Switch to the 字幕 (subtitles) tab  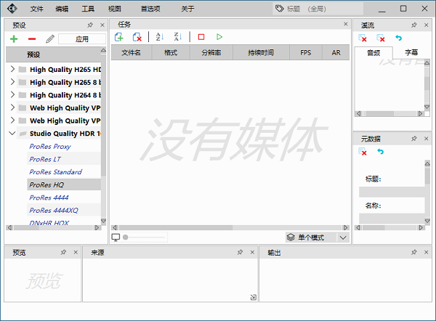pos(411,52)
